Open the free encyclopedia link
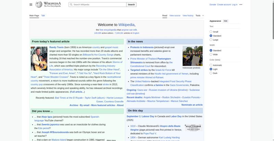The image size is (274, 141). click(x=108, y=30)
